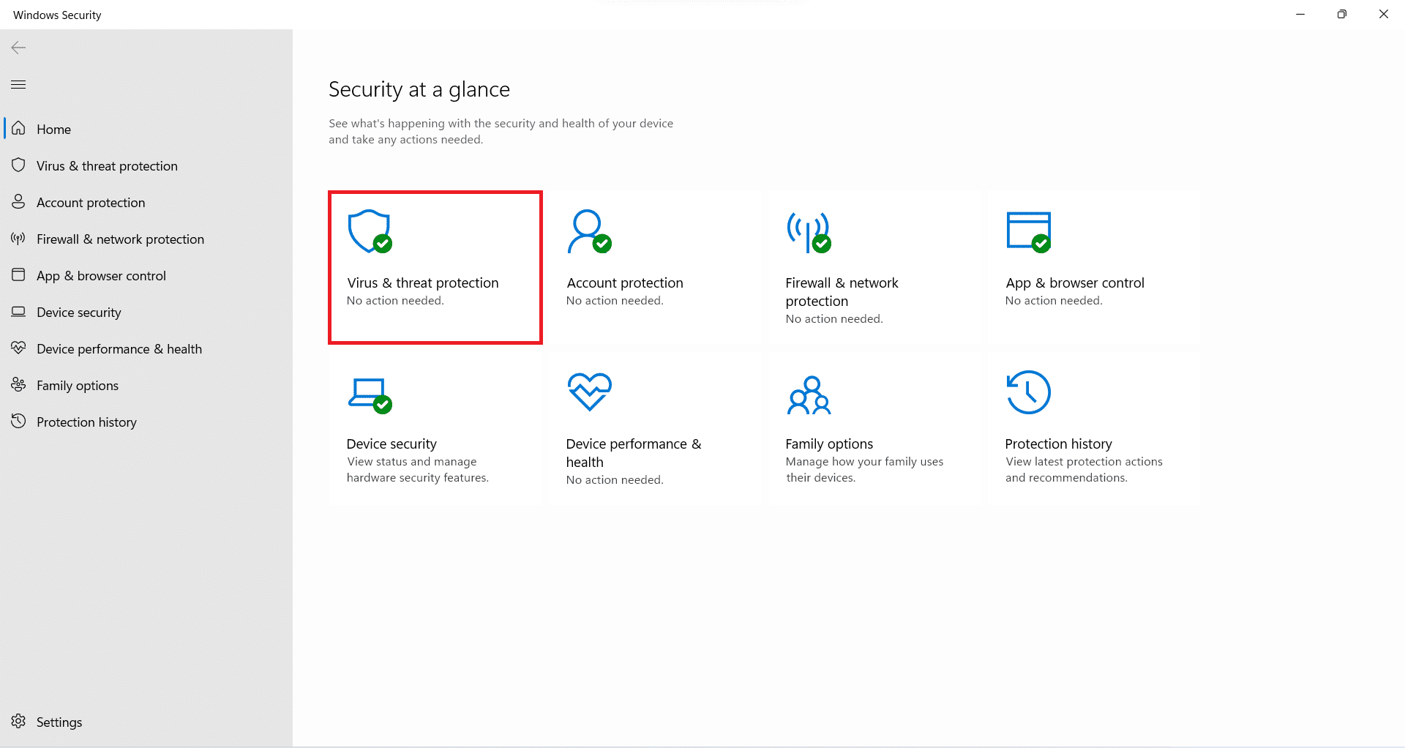Click Family options to manage devices
The width and height of the screenshot is (1405, 748).
(x=873, y=428)
